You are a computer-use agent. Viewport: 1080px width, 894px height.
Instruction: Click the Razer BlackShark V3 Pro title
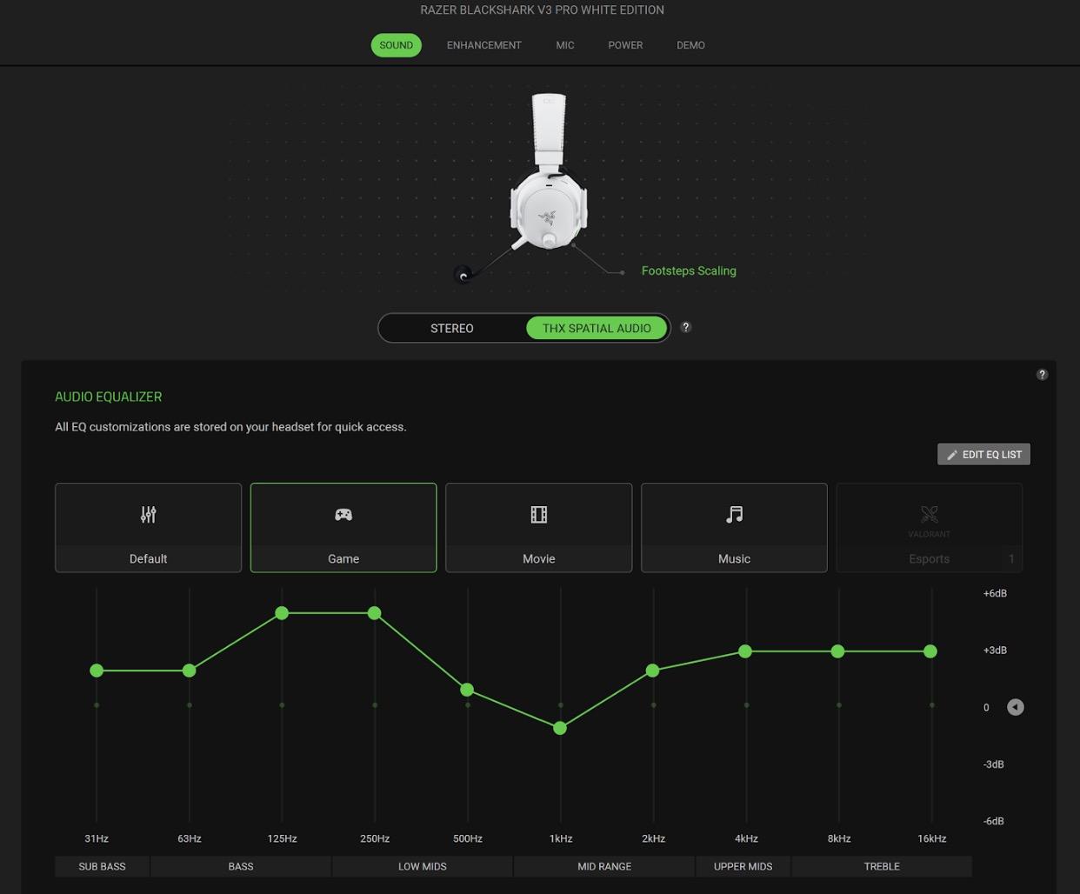[x=542, y=10]
